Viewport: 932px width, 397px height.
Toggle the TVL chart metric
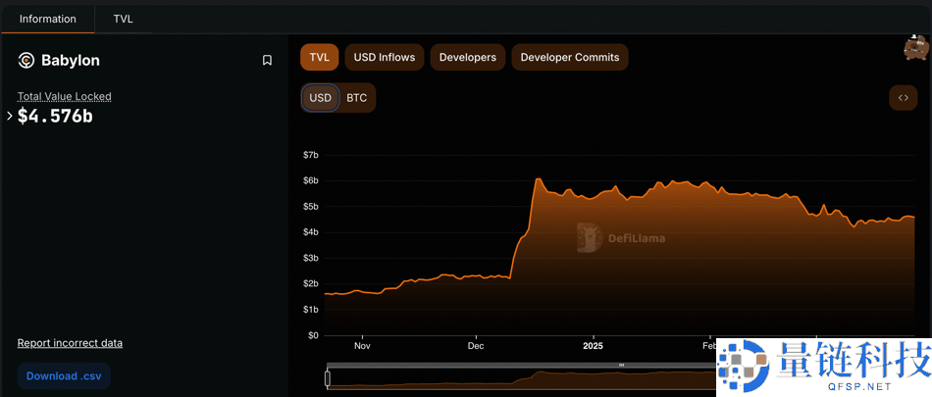(x=319, y=58)
